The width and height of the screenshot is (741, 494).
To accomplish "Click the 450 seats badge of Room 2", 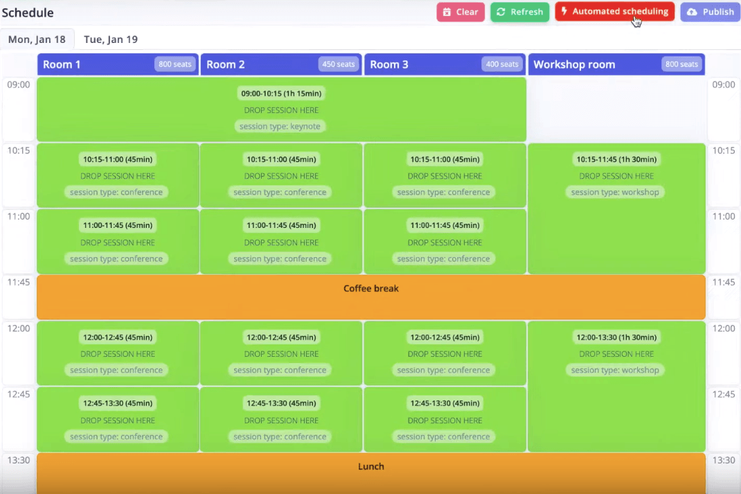I will tap(338, 64).
